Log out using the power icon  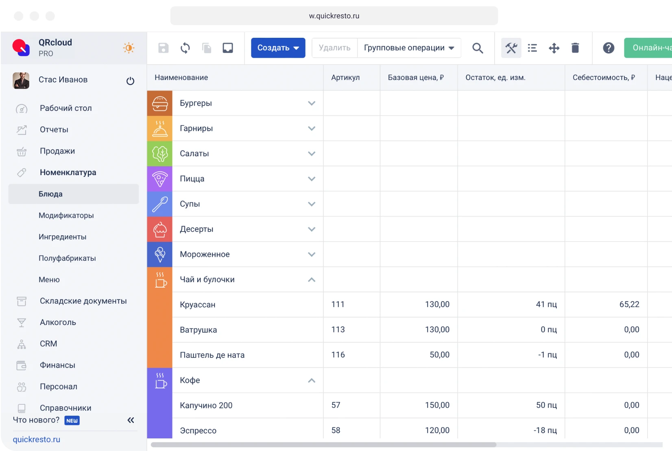tap(130, 81)
